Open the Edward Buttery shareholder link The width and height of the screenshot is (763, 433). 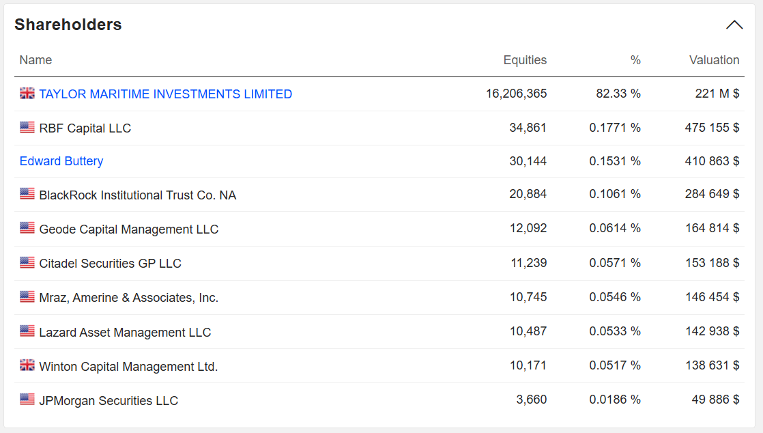tap(61, 160)
